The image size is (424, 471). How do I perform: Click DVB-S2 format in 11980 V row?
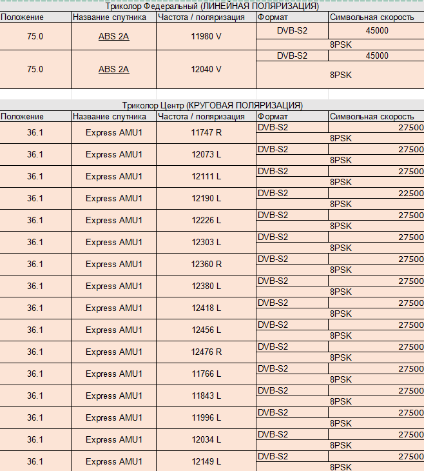(292, 30)
